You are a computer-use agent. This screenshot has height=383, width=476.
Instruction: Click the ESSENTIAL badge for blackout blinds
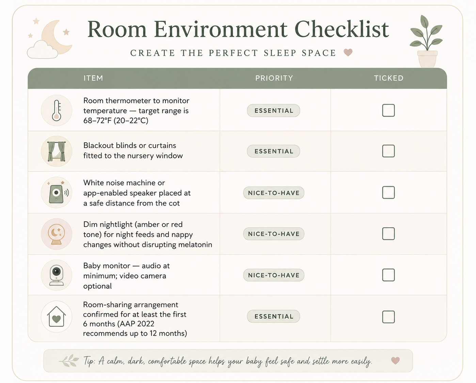tap(273, 151)
